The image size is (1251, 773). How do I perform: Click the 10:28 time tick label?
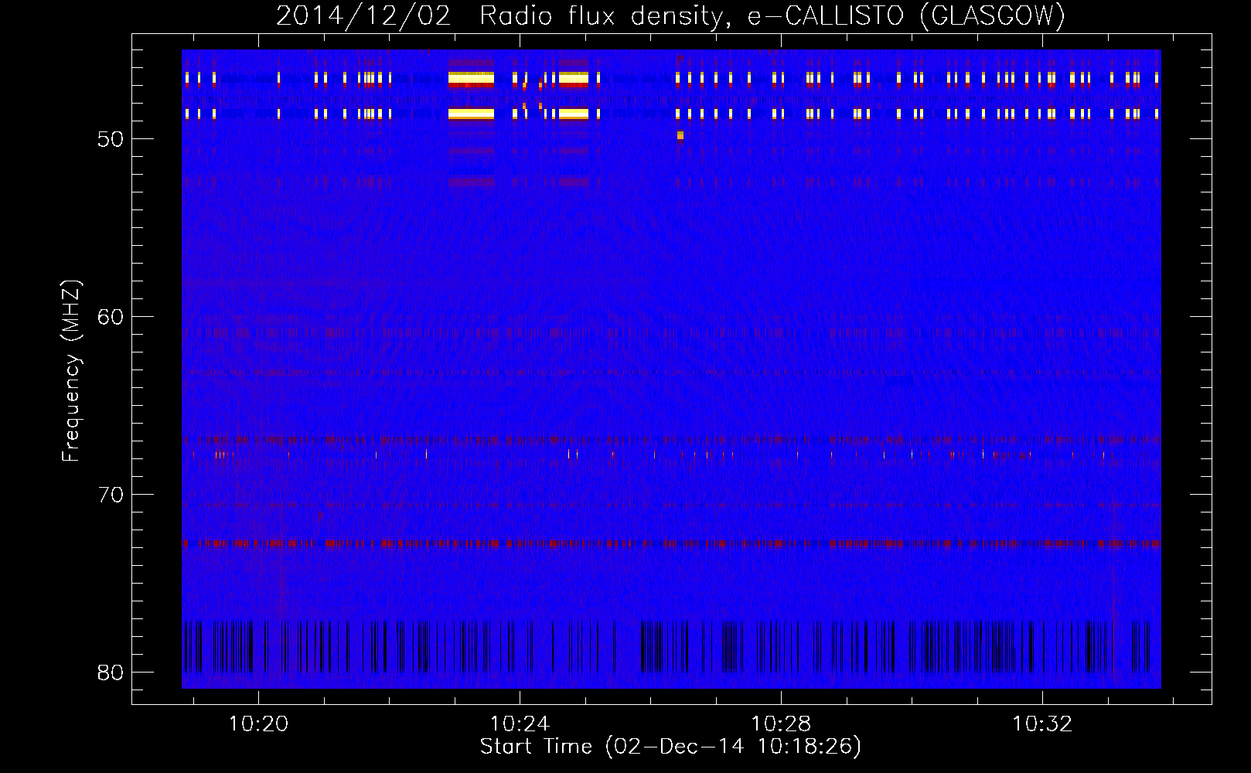point(781,724)
